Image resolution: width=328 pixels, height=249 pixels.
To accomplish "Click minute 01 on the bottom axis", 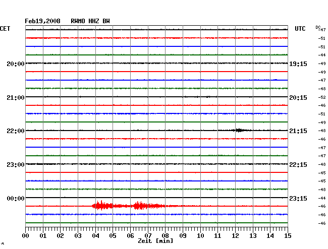I will tap(43, 235).
